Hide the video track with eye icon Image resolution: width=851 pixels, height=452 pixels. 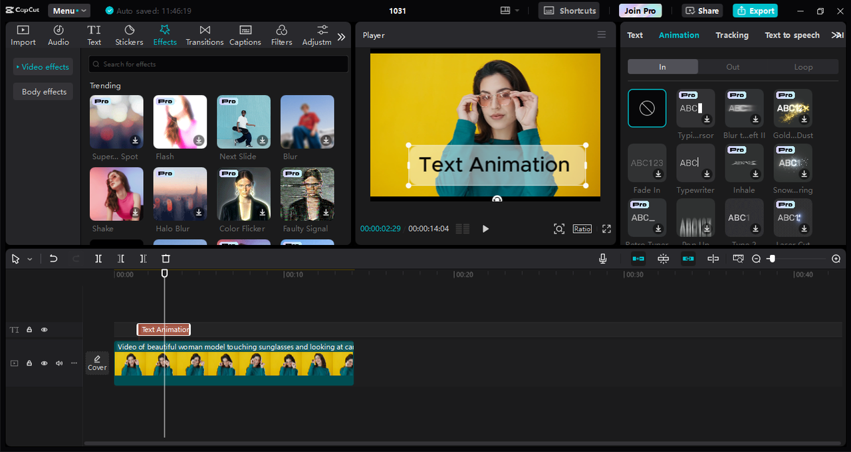tap(45, 363)
